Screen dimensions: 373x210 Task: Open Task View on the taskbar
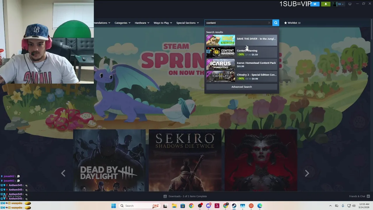pos(165,206)
